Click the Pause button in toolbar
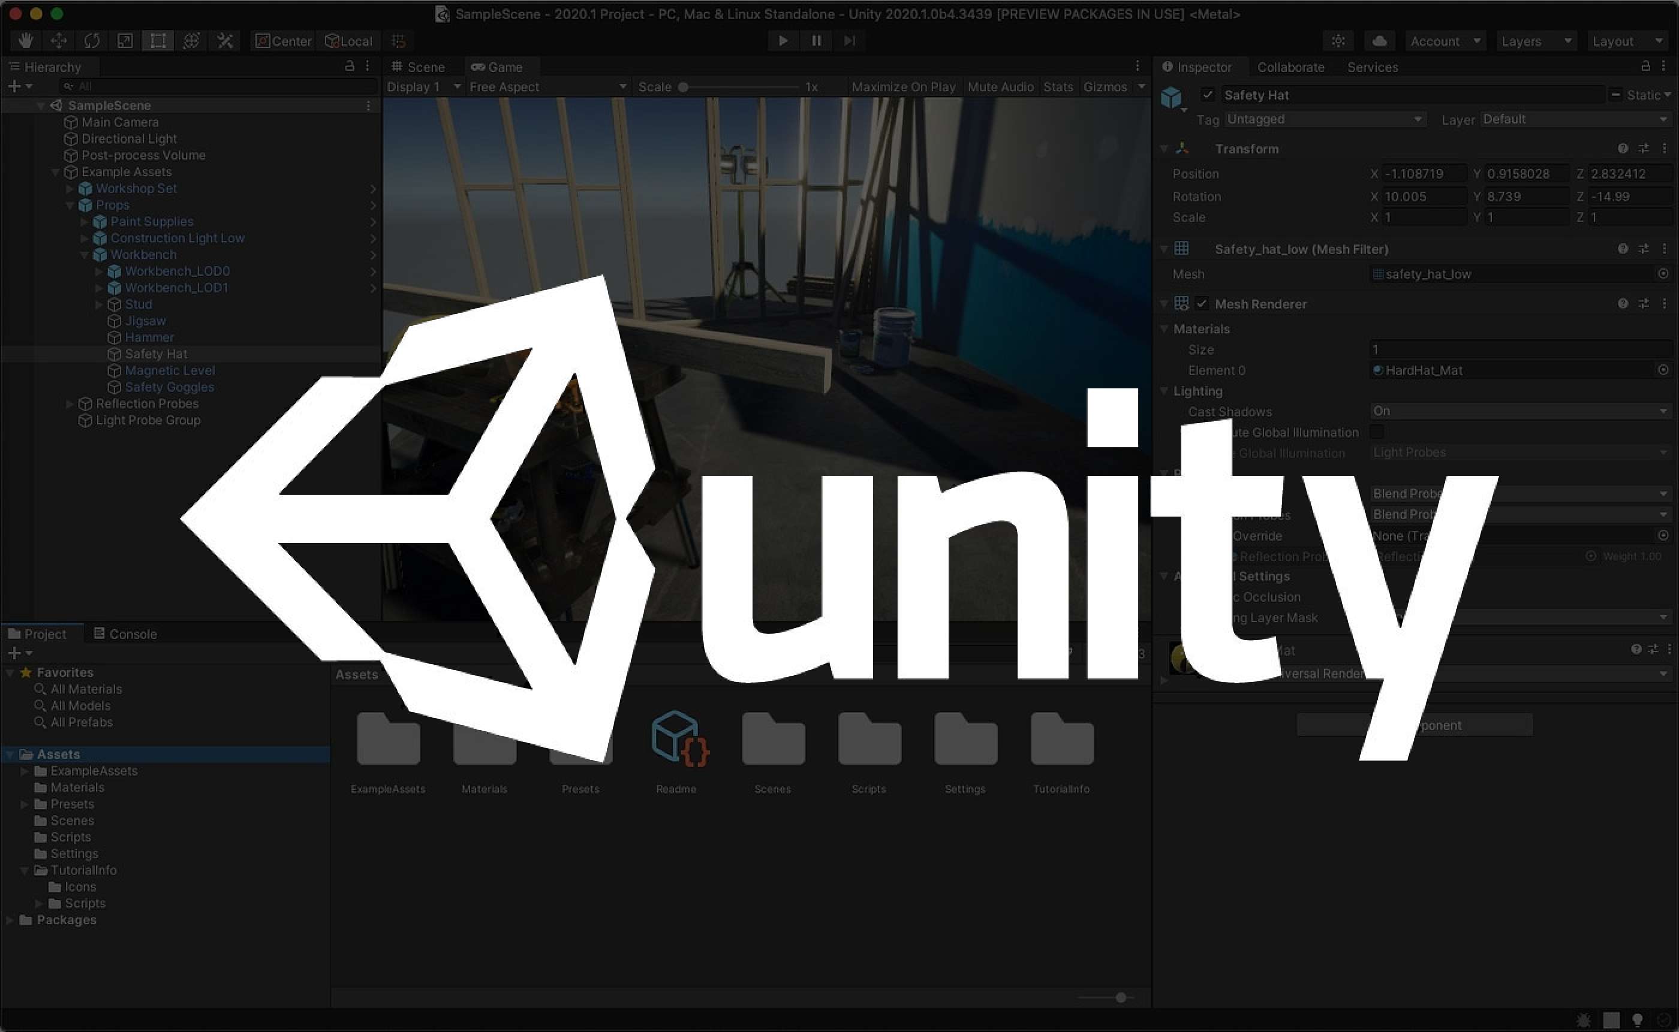Screen dimensions: 1679x1032 point(814,40)
